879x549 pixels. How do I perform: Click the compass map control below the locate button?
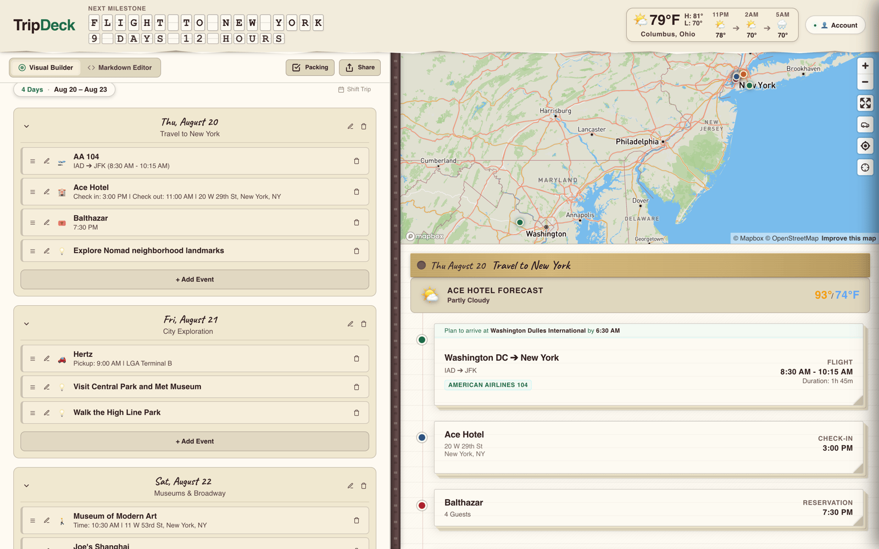[865, 167]
